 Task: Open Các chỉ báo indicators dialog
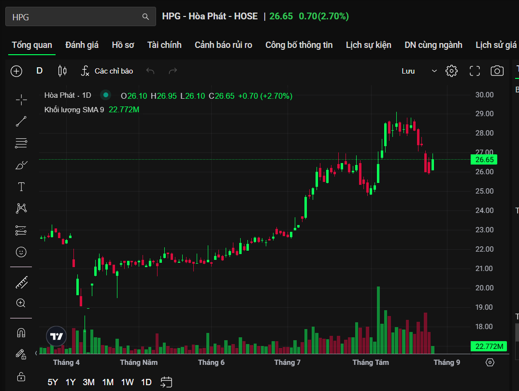pyautogui.click(x=107, y=71)
